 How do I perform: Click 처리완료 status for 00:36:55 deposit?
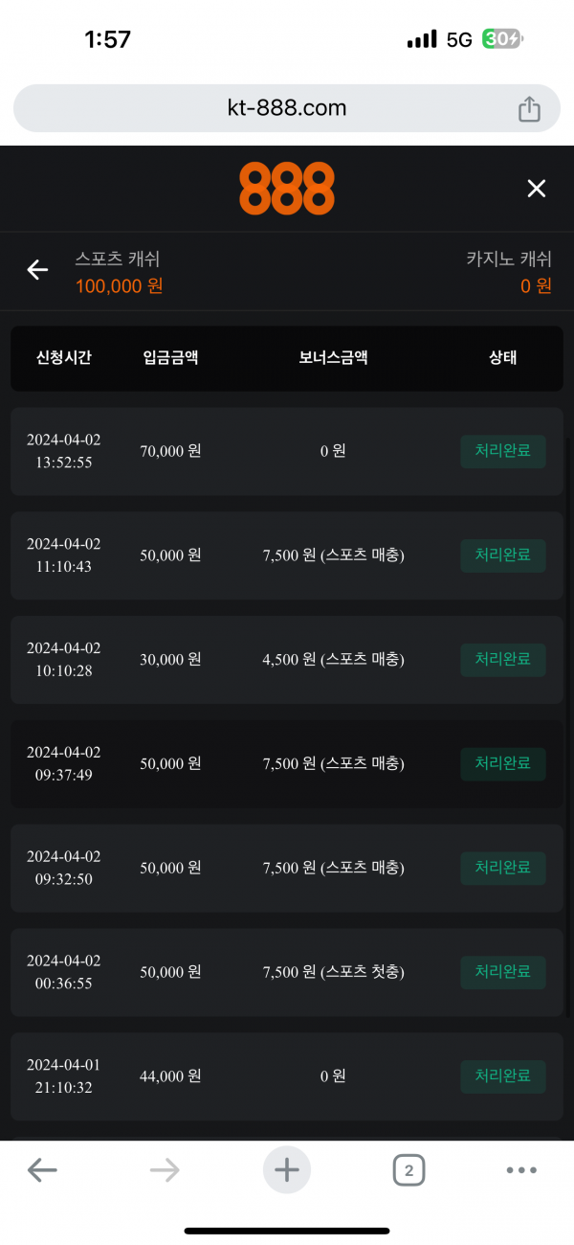[503, 972]
